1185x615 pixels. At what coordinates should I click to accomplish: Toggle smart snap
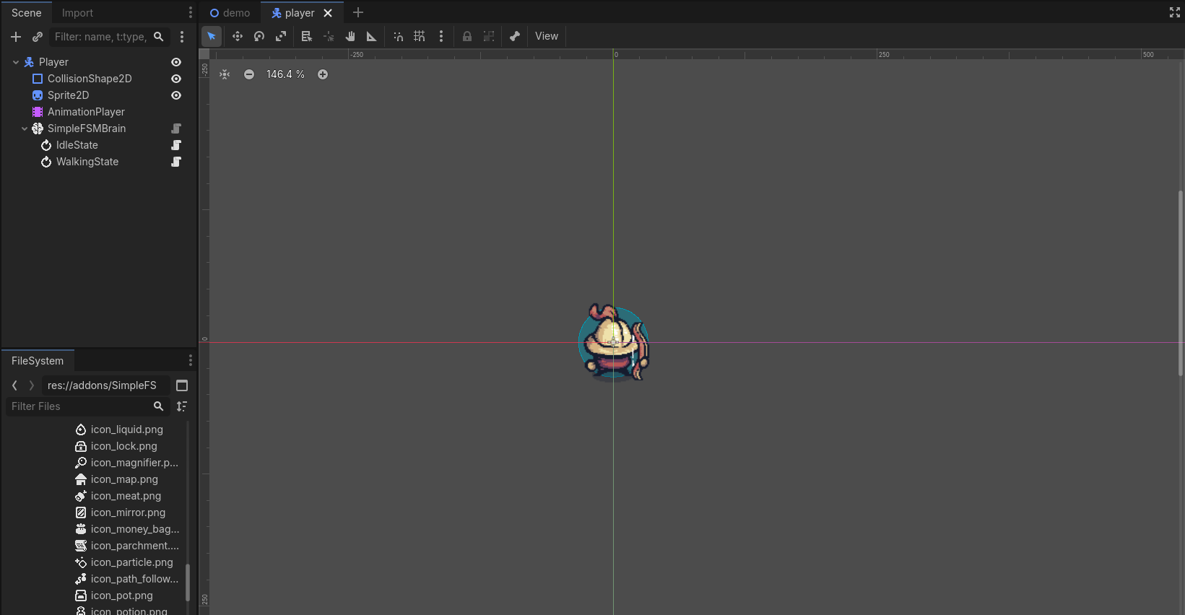(x=398, y=36)
